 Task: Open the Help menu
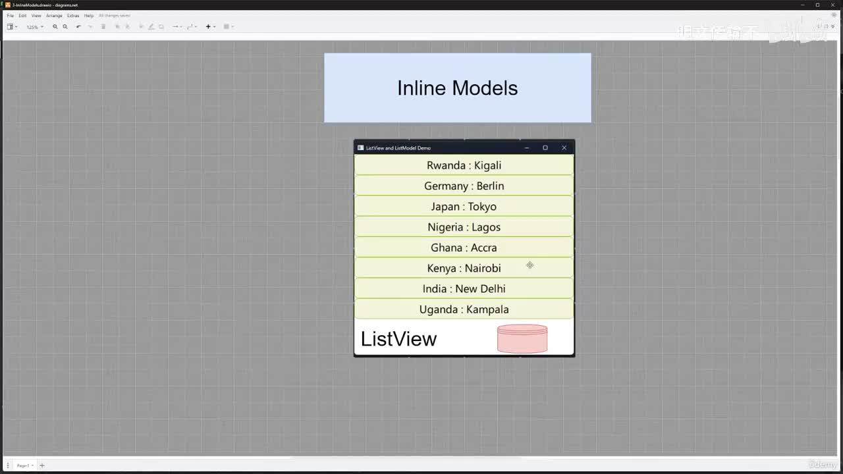(89, 15)
